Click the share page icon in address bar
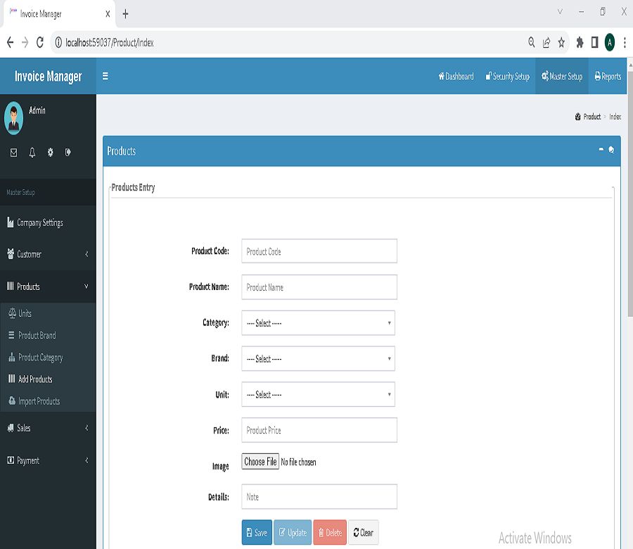Screen dimensions: 633x549 click(546, 42)
